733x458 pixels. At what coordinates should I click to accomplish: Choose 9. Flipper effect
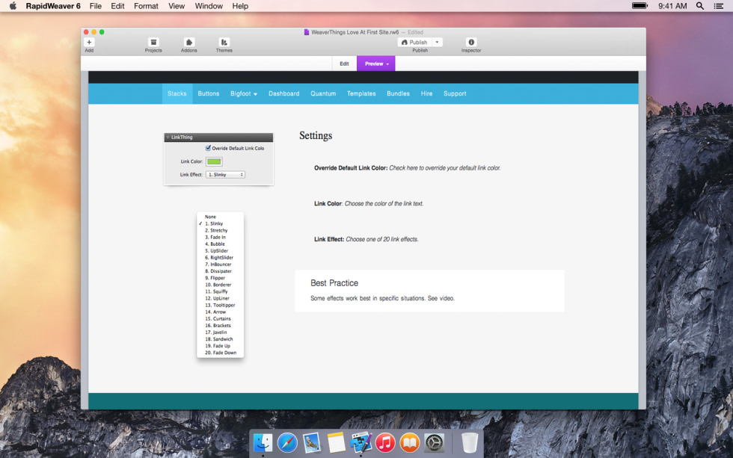[x=220, y=278]
